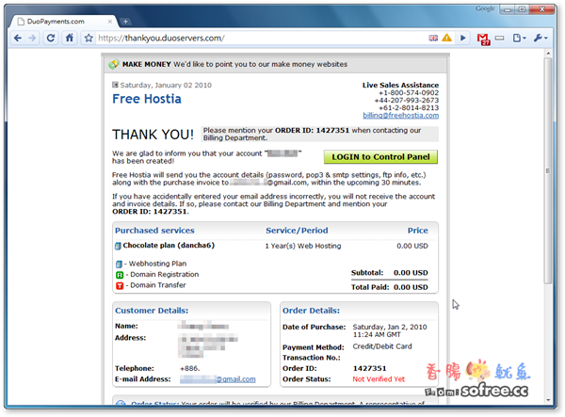Click the small rectangle extension icon

(x=499, y=38)
